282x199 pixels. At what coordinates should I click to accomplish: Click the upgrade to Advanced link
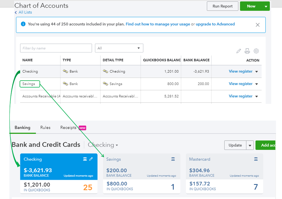(x=215, y=24)
